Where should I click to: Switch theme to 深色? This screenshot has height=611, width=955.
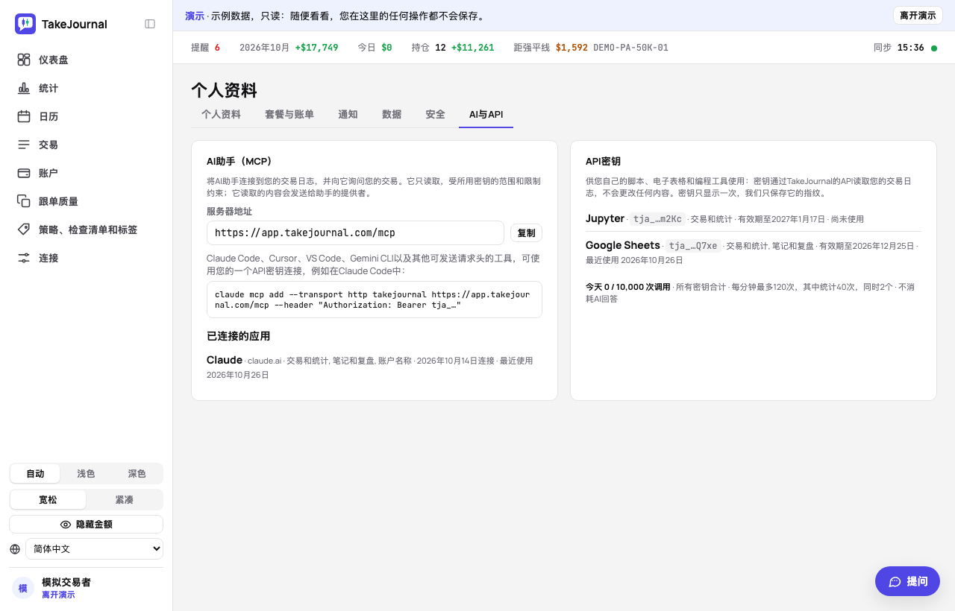137,474
